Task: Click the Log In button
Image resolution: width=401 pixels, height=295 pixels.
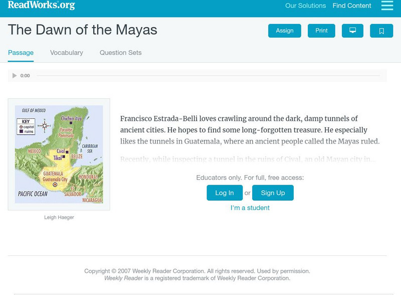Action: [x=225, y=193]
